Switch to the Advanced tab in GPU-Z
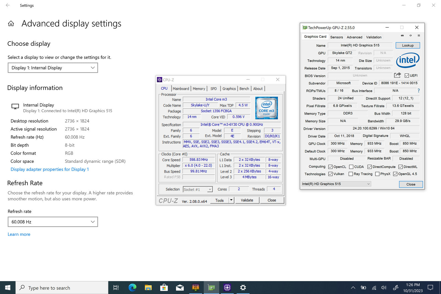Image resolution: width=441 pixels, height=294 pixels. [354, 37]
